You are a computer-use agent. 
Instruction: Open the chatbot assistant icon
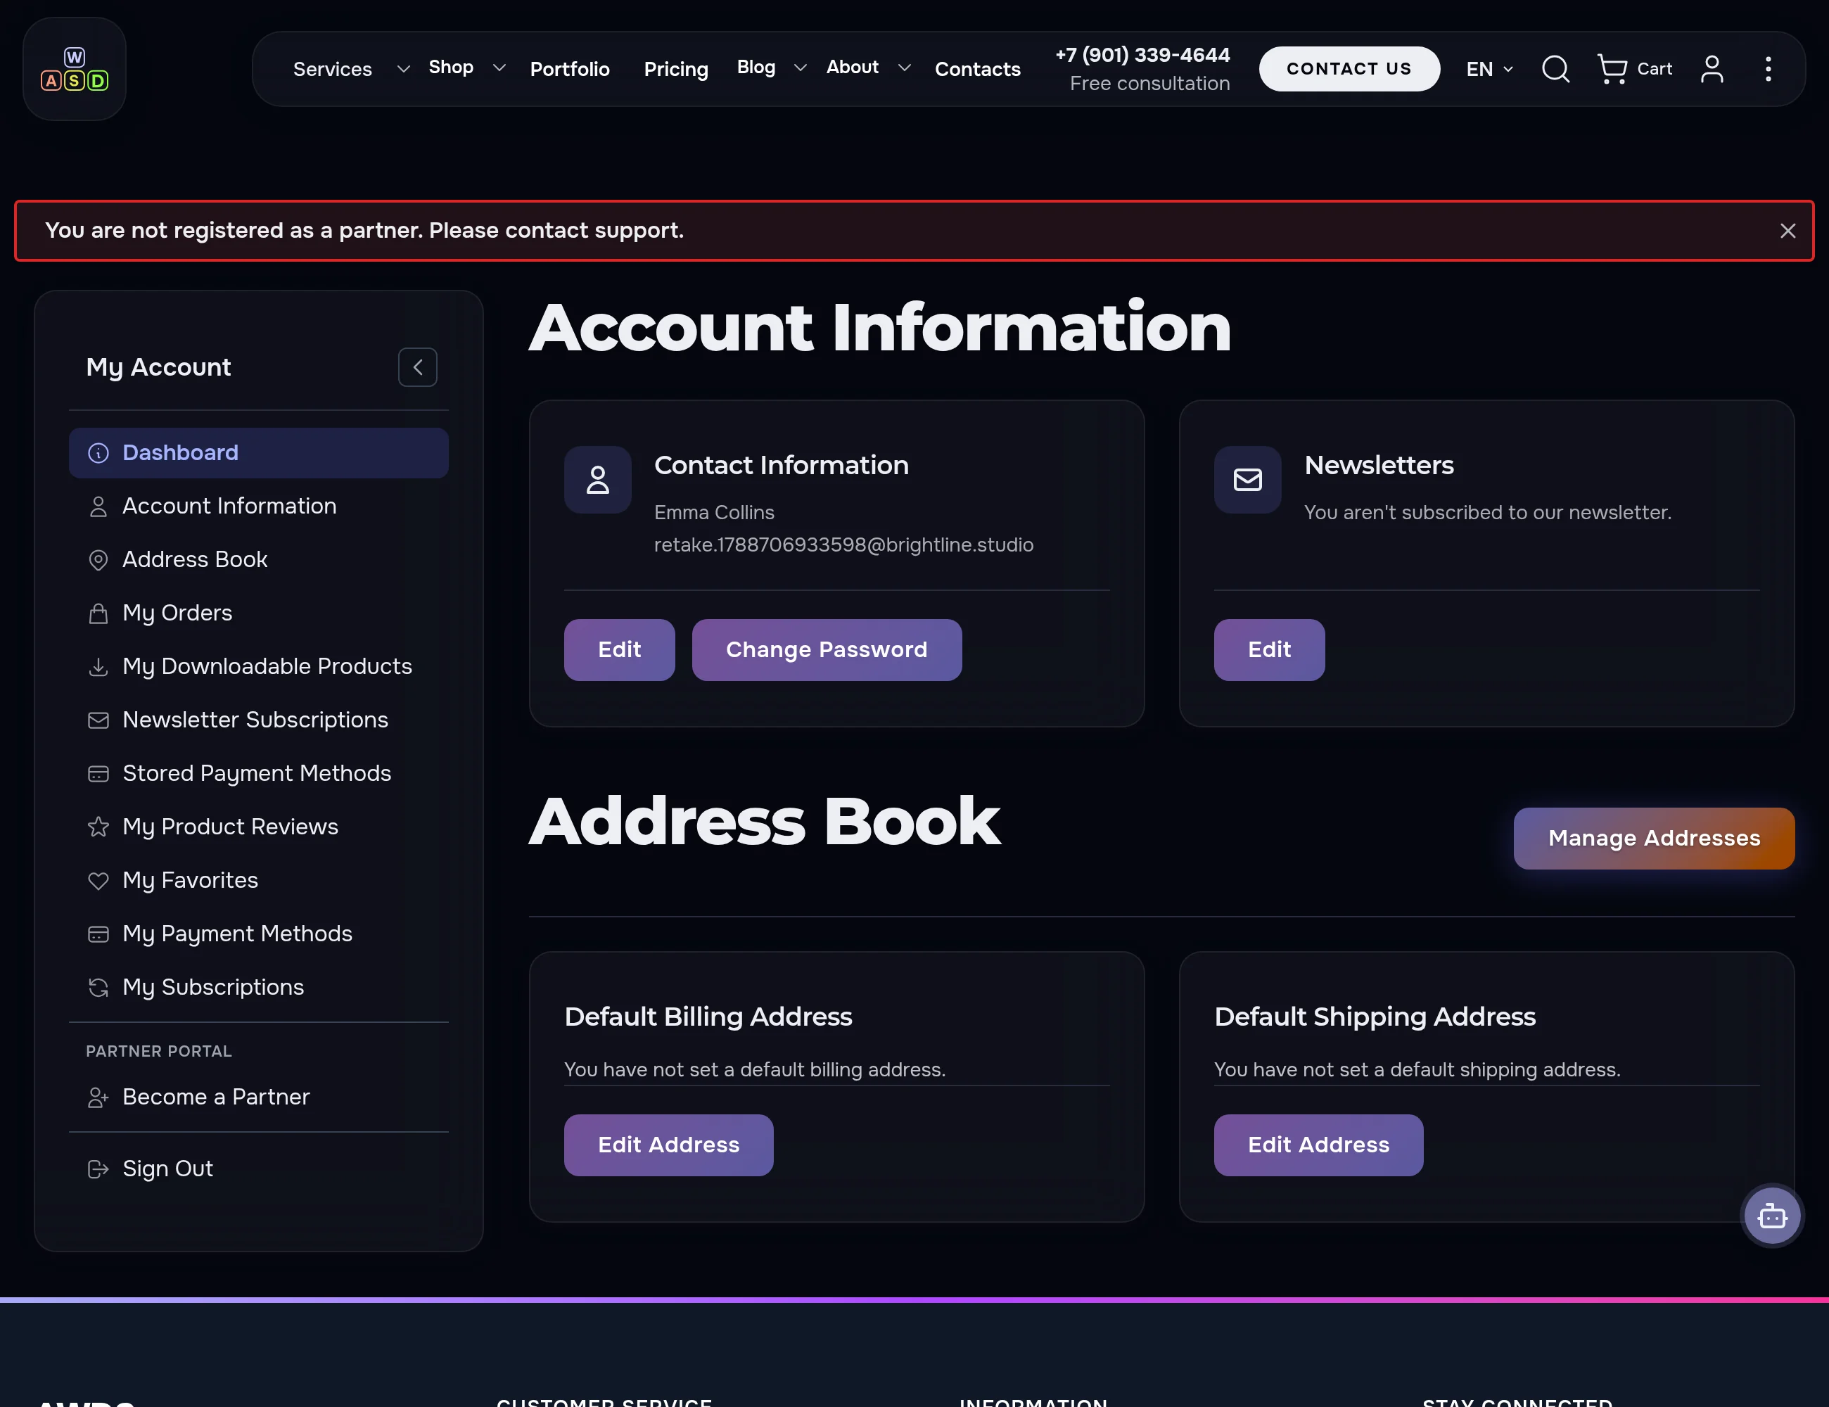(x=1771, y=1215)
